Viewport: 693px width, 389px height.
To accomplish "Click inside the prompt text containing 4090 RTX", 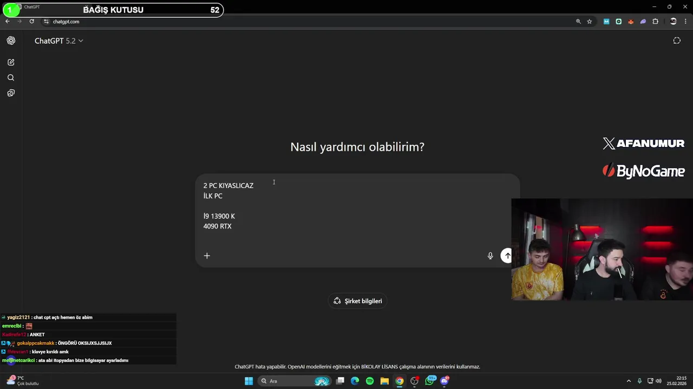I will [218, 226].
